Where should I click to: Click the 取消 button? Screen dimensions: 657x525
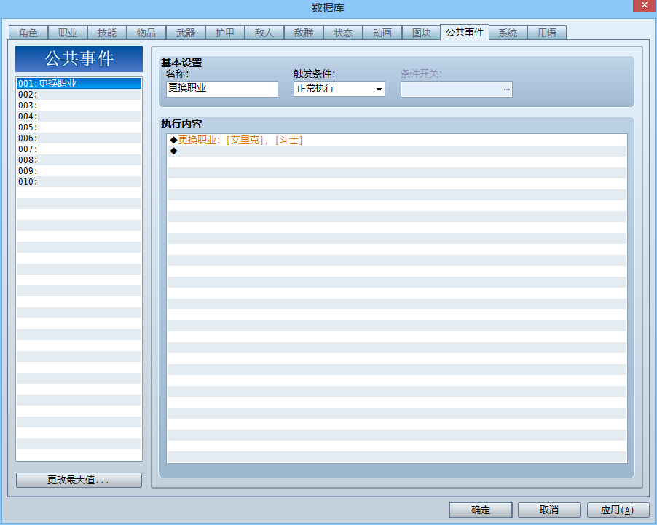(x=549, y=510)
